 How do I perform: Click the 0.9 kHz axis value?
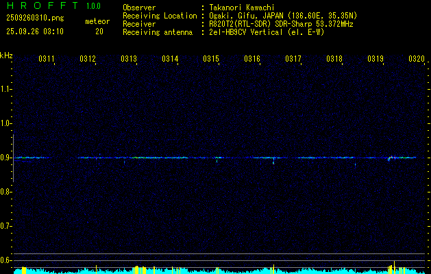5,158
